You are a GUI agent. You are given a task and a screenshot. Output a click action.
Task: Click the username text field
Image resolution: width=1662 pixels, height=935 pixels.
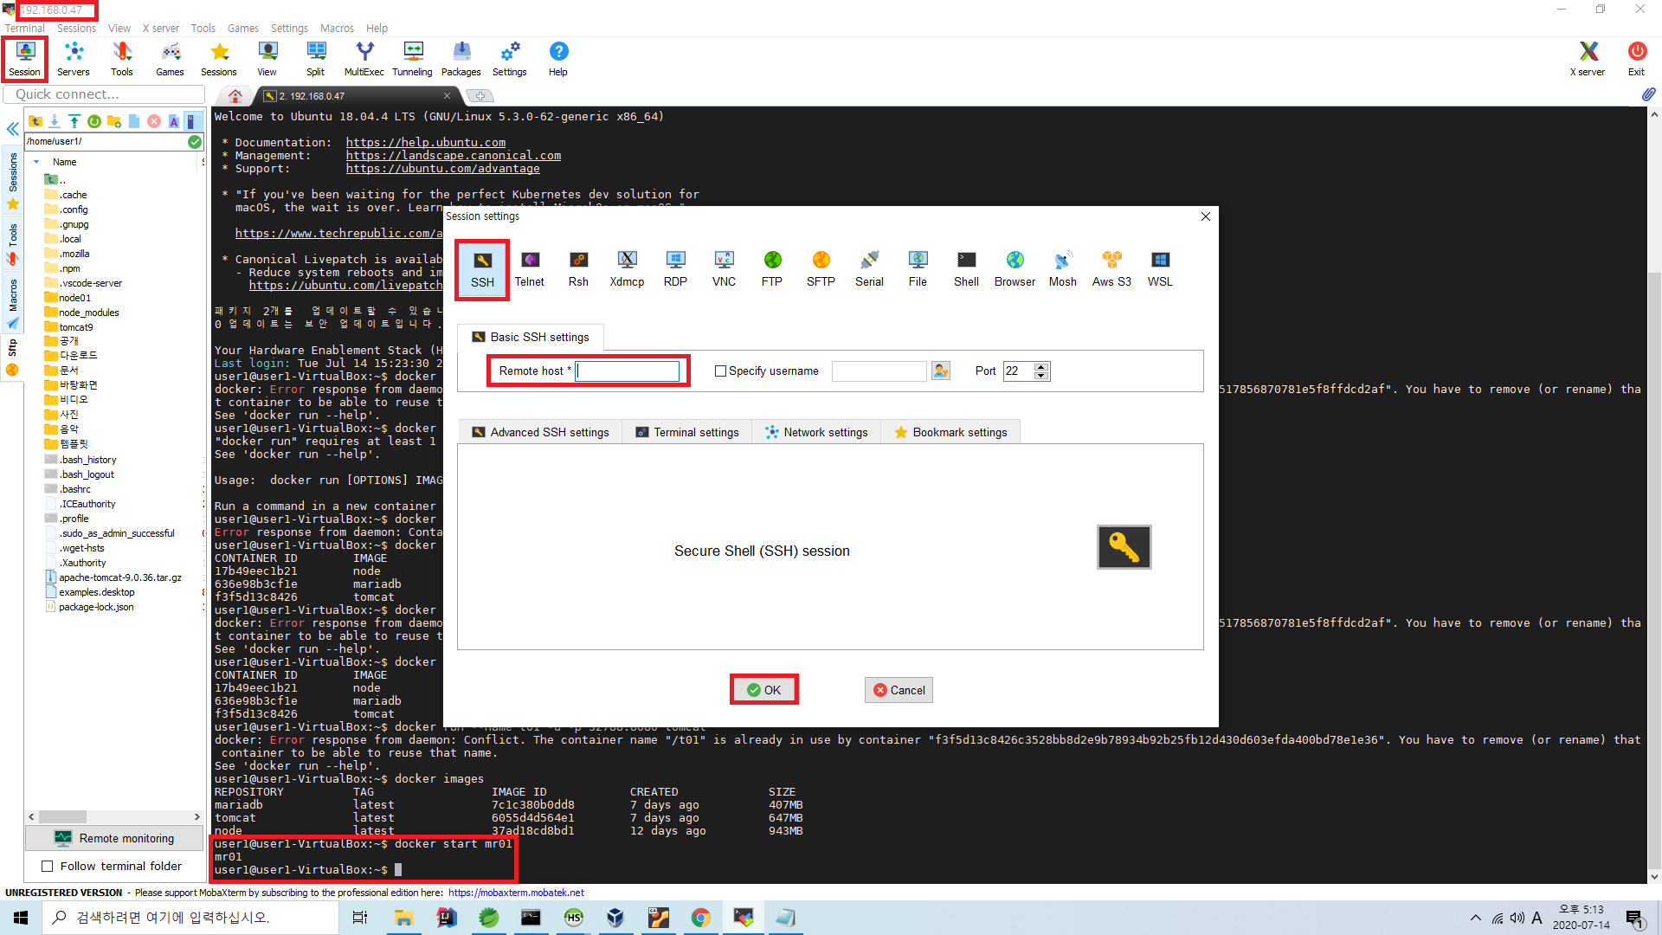(879, 371)
